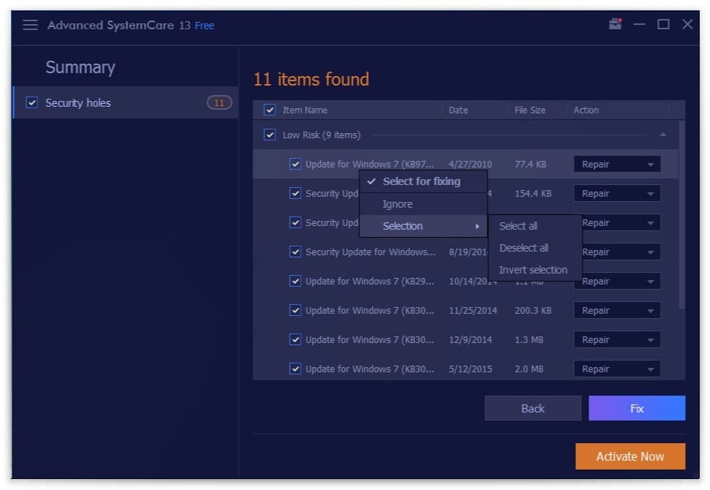
Task: Uncheck the Update dated 10/14/2014
Action: [295, 281]
